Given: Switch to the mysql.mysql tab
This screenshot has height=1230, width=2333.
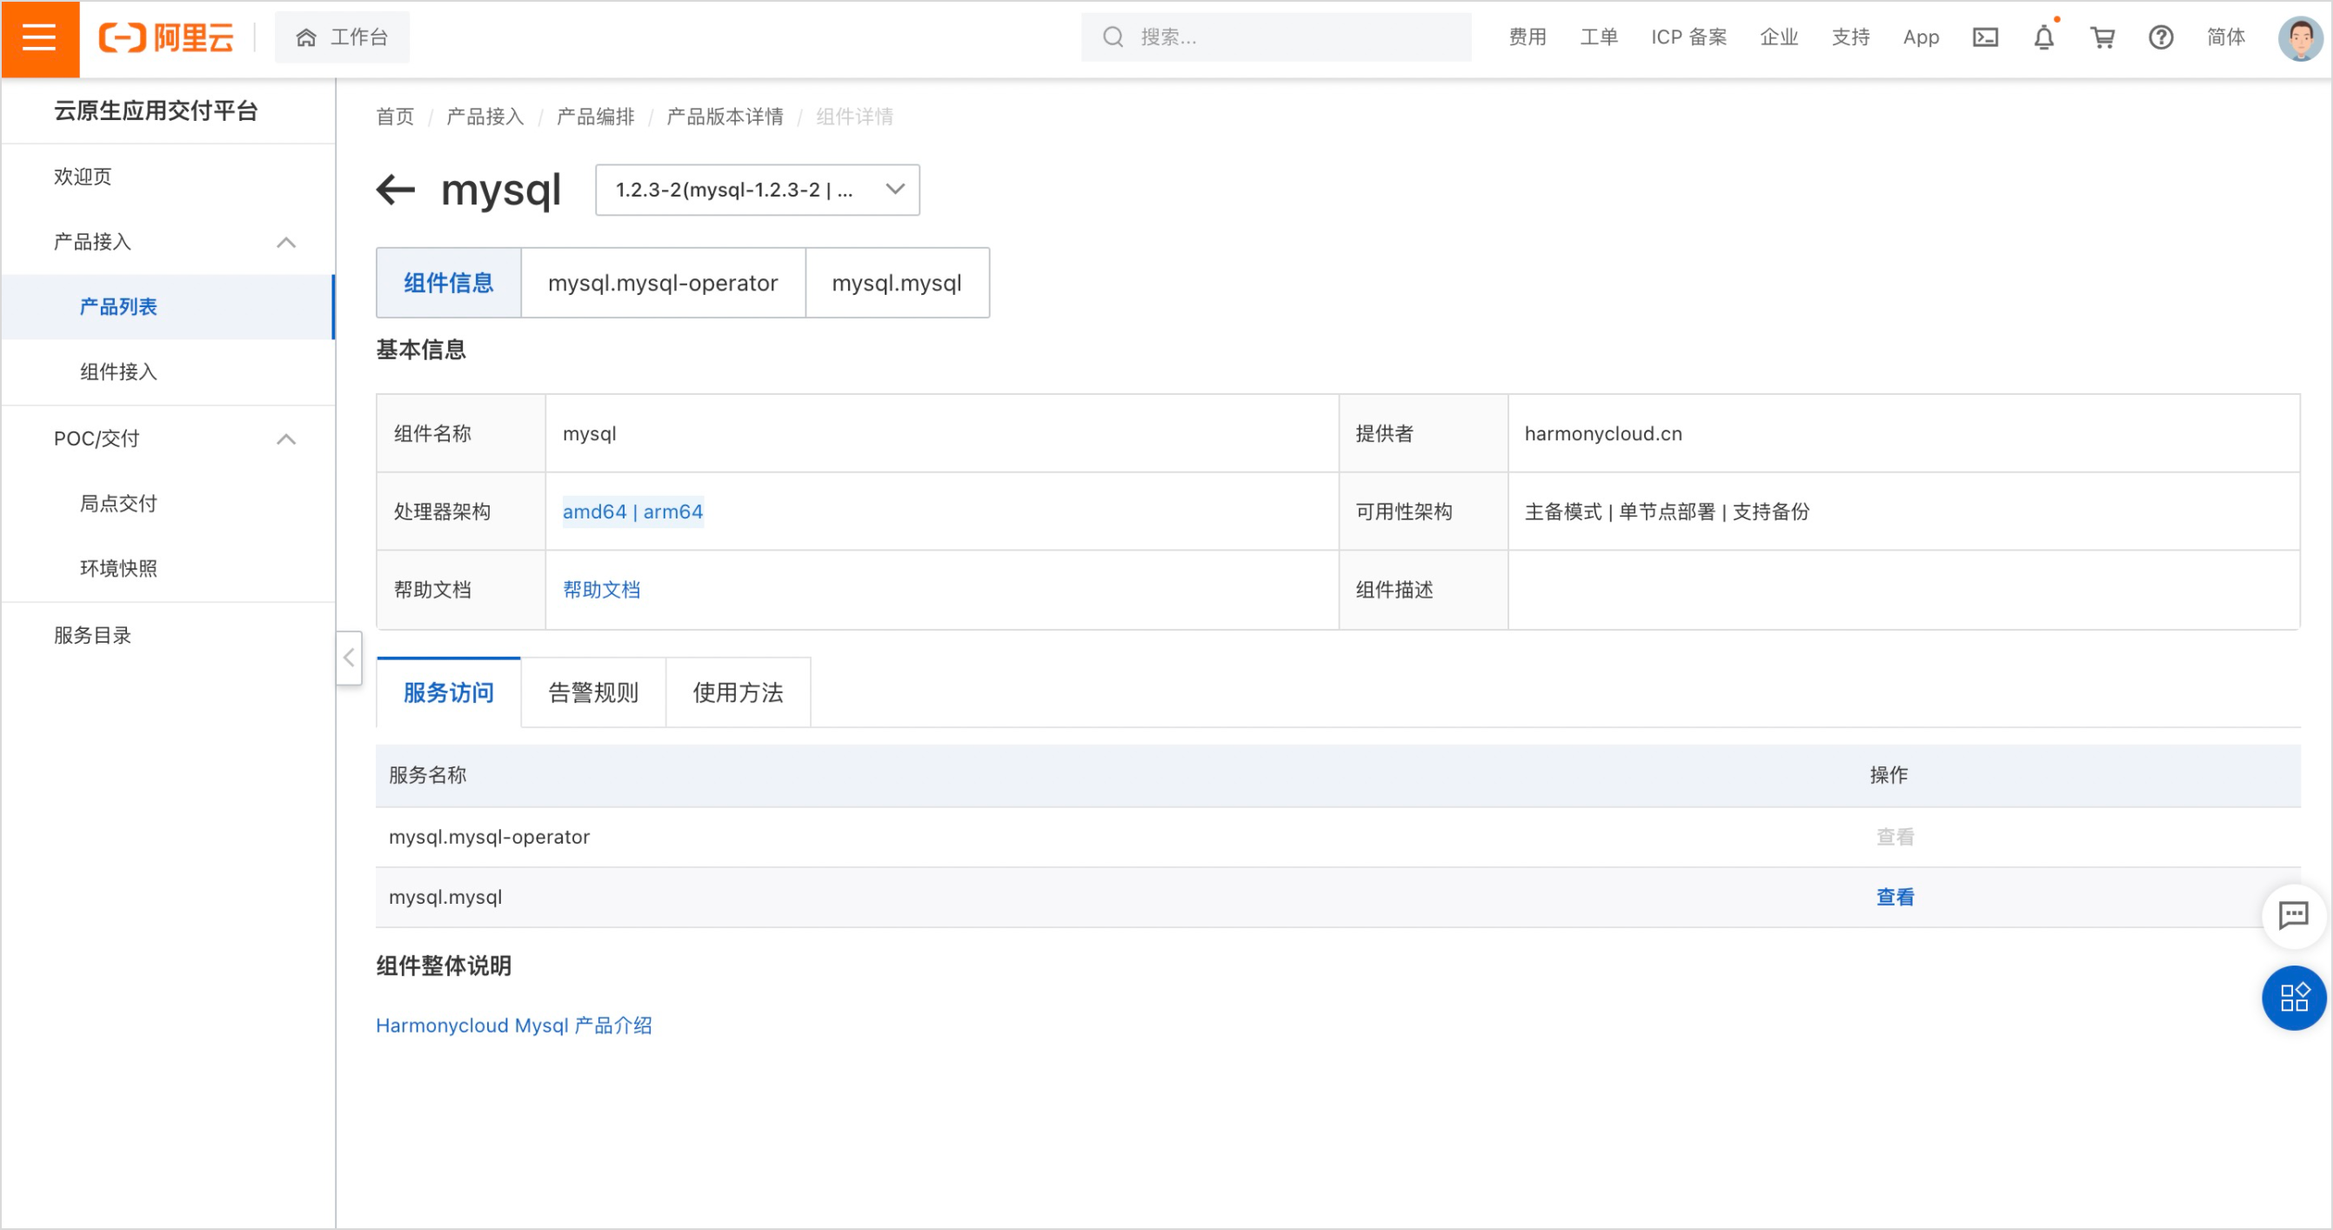Looking at the screenshot, I should point(897,284).
